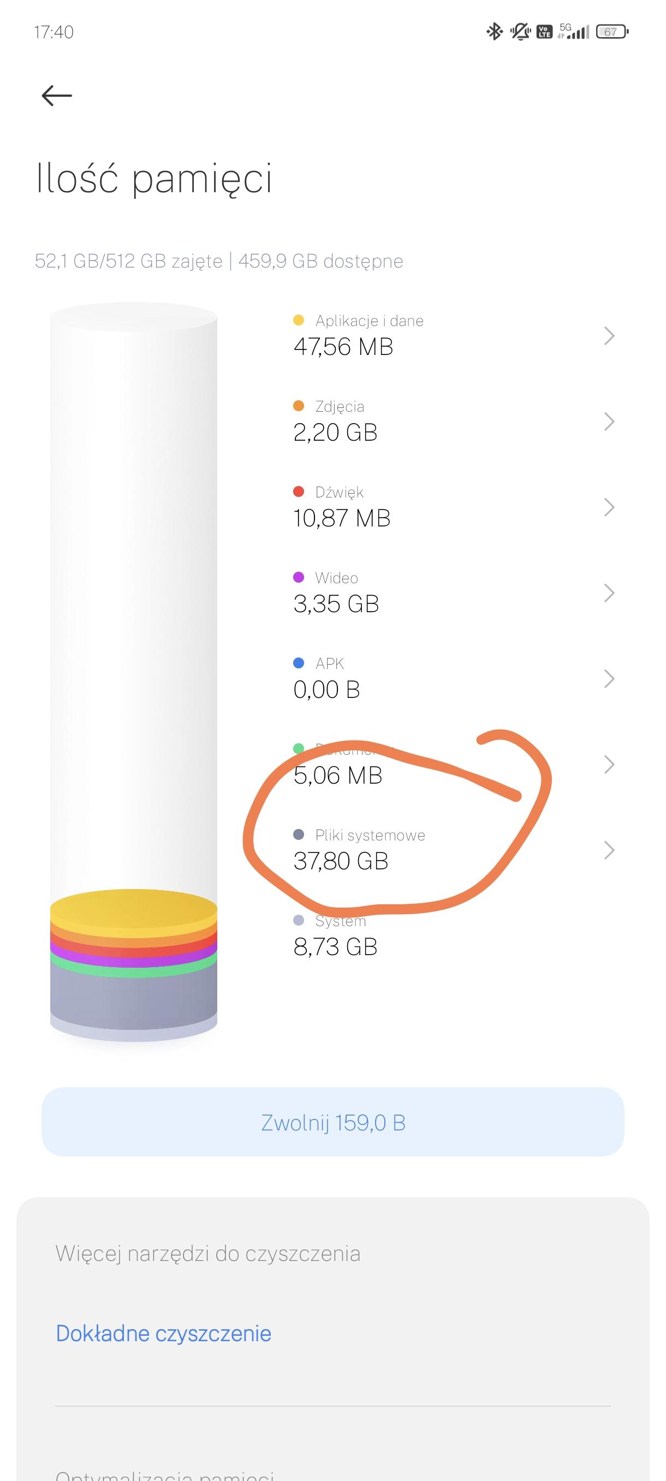Open the Wideo category chevron
This screenshot has height=1481, width=666.
(x=610, y=593)
